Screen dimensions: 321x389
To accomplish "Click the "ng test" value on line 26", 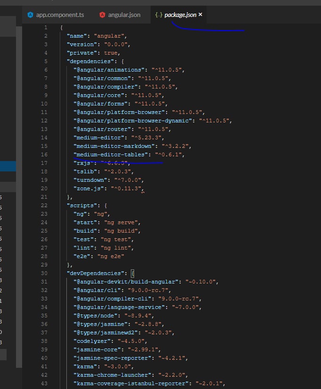I will tap(116, 239).
